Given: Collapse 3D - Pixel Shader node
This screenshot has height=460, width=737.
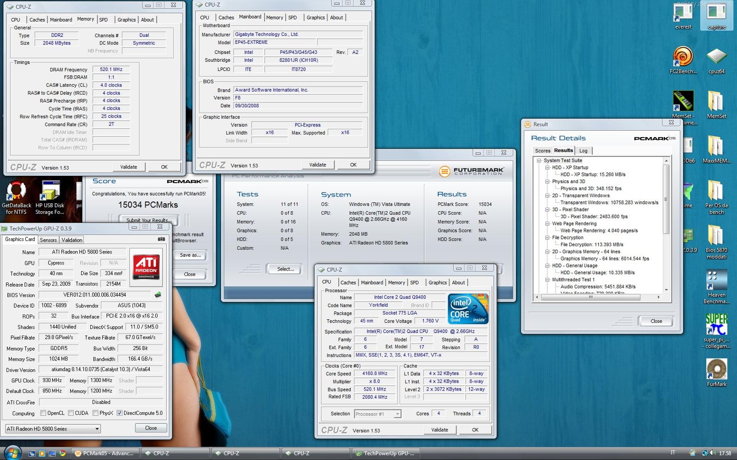Looking at the screenshot, I should coord(547,209).
